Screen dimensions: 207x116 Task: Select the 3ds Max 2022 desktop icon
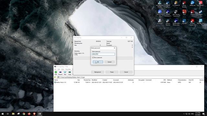point(201,22)
